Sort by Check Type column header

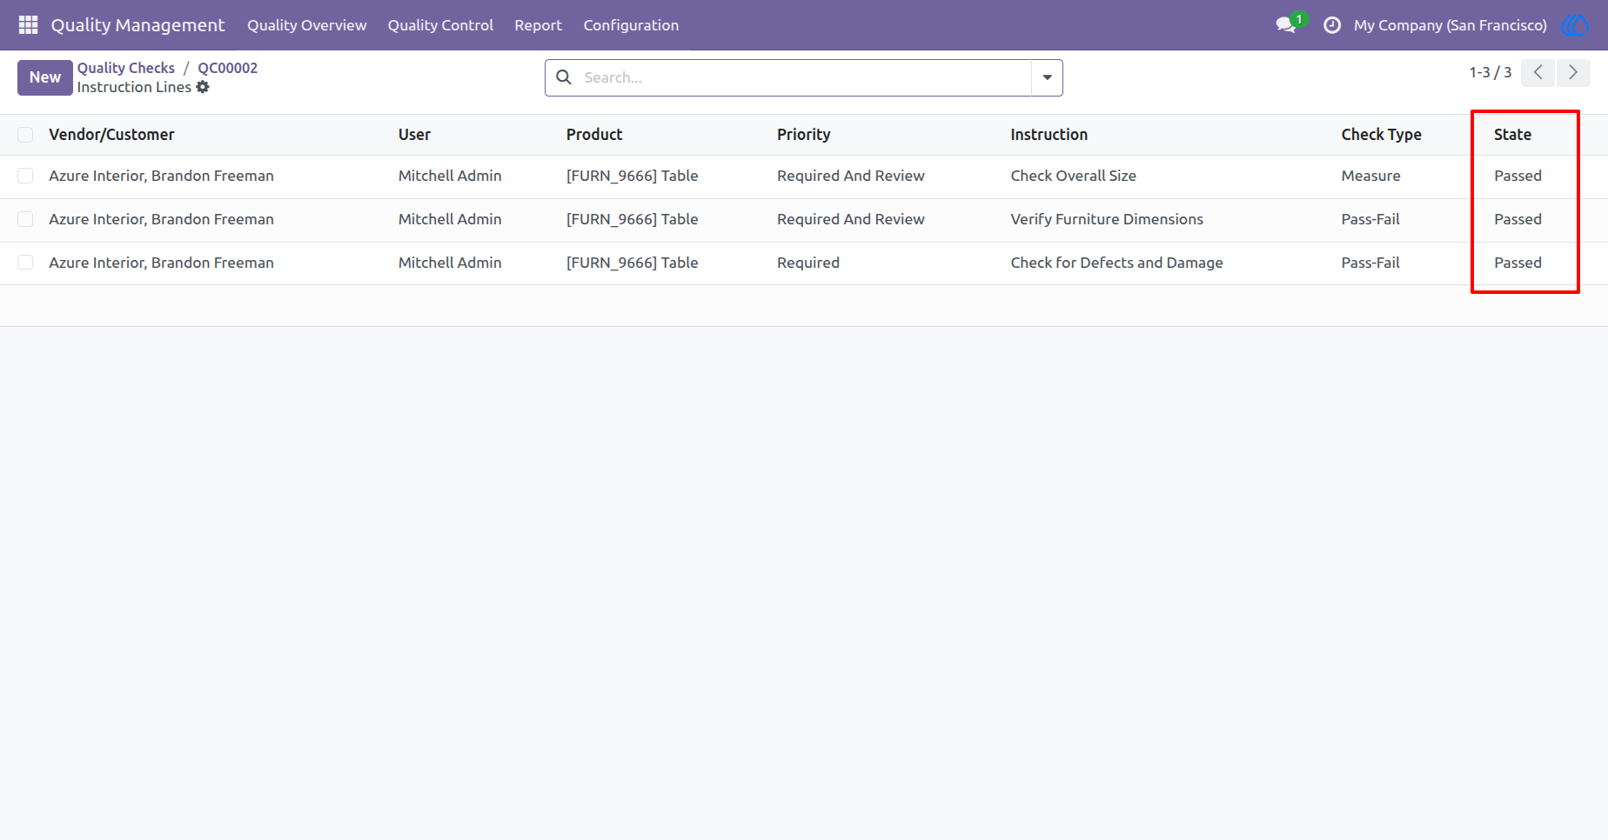(x=1381, y=135)
